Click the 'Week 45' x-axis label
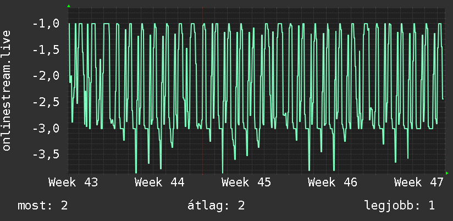The width and height of the screenshot is (453, 221). [x=246, y=183]
